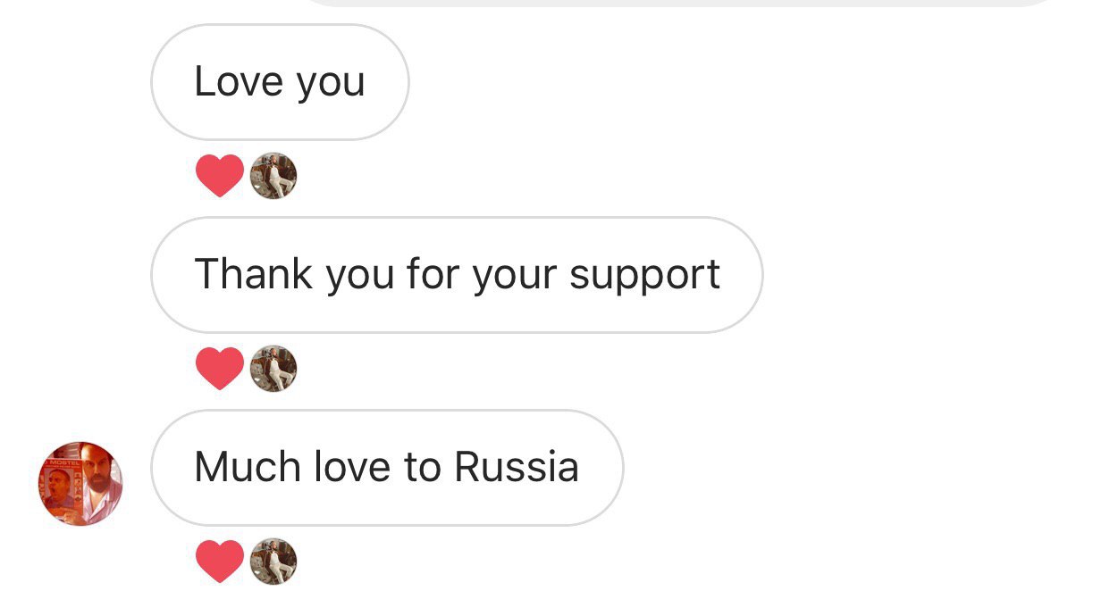Select the "Much love to Russia" bubble
Image resolution: width=1110 pixels, height=591 pixels.
pos(387,468)
